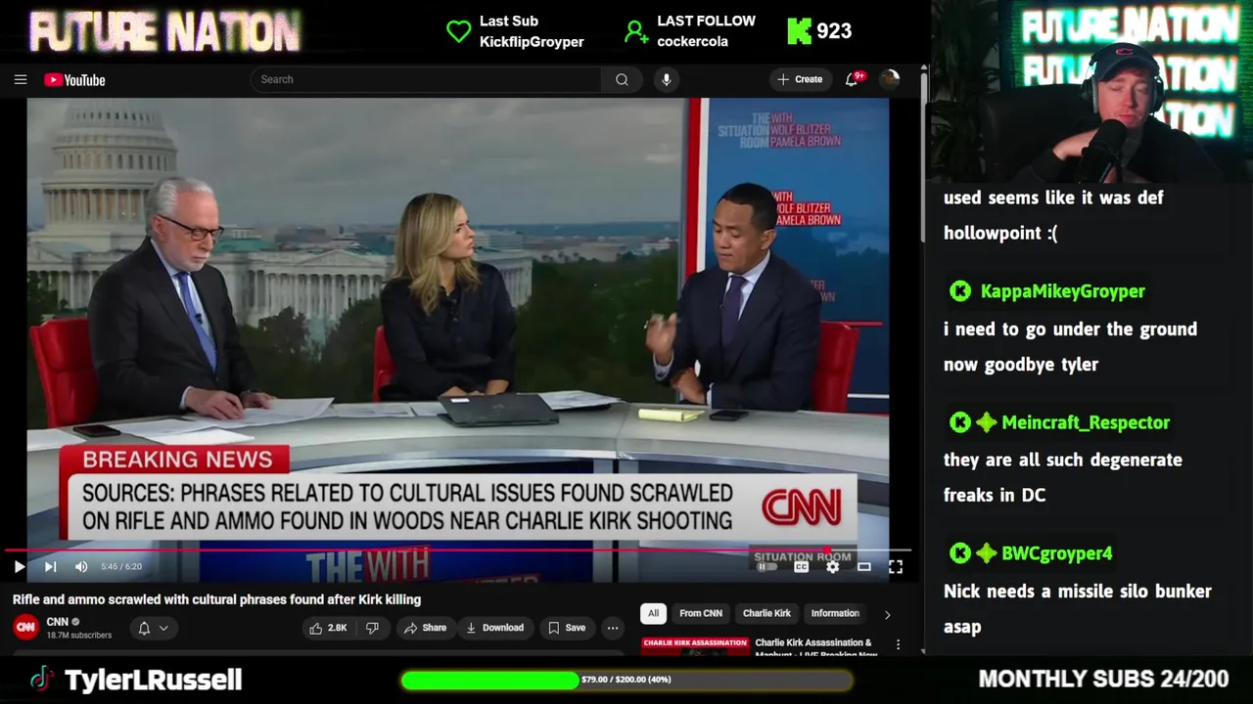Click the video title text

pos(216,599)
